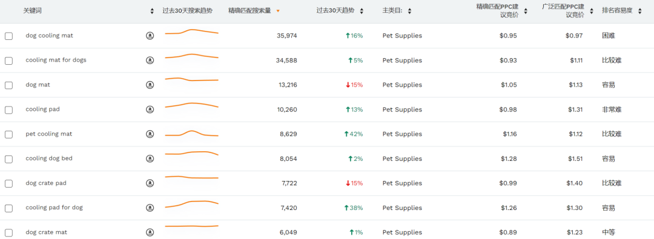
Task: Click keyword text cooling pad for dog
Action: coord(54,208)
